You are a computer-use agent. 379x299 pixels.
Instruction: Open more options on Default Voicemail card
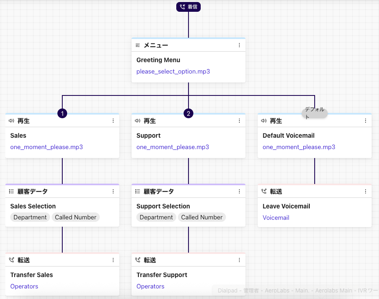pos(366,121)
